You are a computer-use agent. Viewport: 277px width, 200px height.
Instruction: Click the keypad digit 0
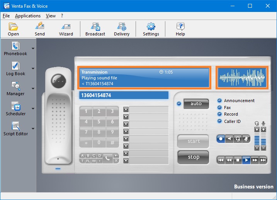tap(99, 142)
